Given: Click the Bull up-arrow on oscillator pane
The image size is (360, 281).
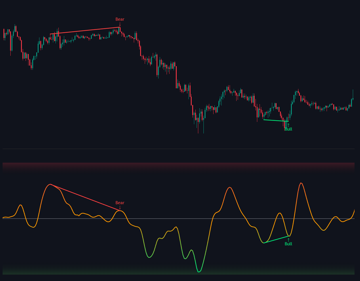Looking at the screenshot, I should (288, 240).
